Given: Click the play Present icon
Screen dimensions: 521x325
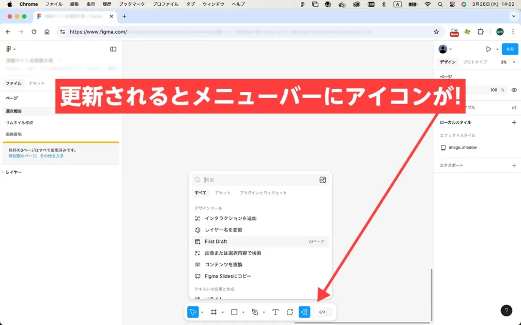Looking at the screenshot, I should point(488,49).
